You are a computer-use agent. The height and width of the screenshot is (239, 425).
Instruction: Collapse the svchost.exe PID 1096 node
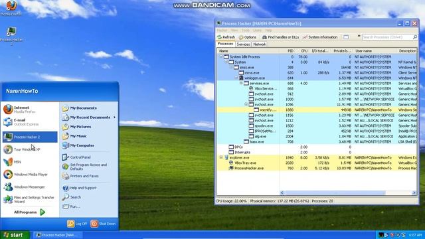tap(246, 104)
